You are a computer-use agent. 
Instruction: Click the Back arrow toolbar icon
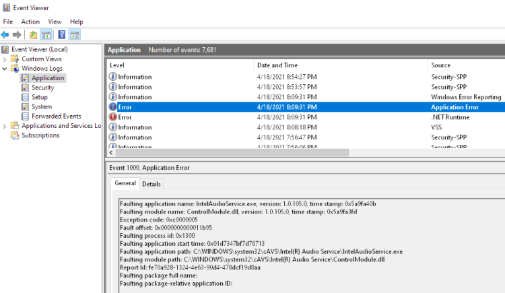coord(5,35)
